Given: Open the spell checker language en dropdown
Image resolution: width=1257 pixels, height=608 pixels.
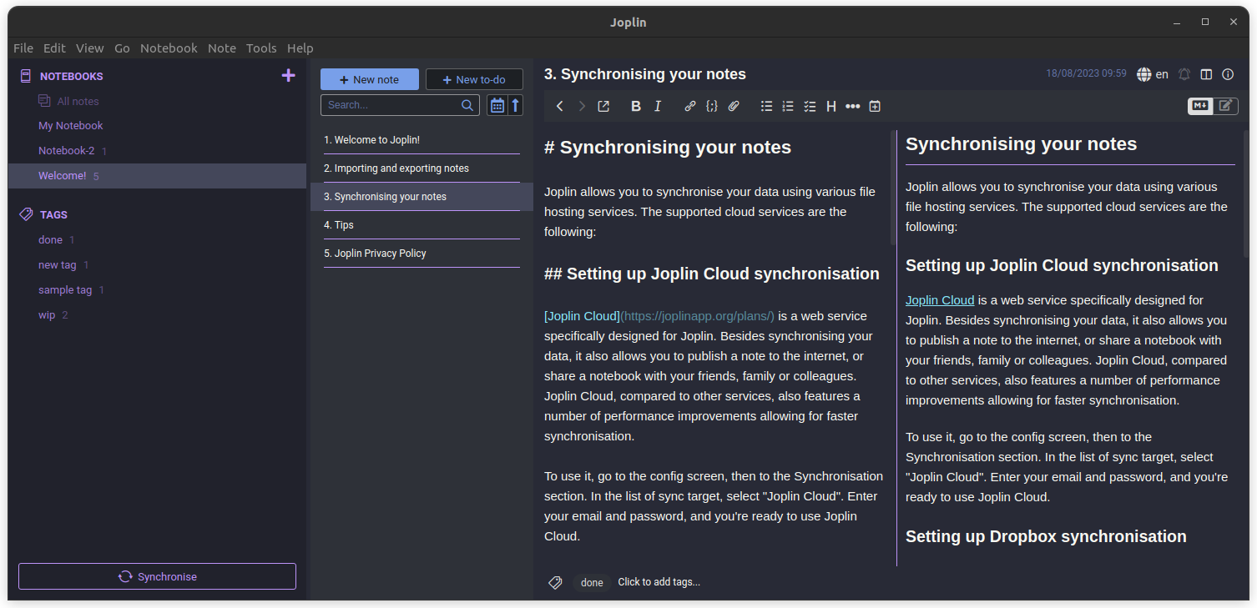Looking at the screenshot, I should coord(1153,74).
